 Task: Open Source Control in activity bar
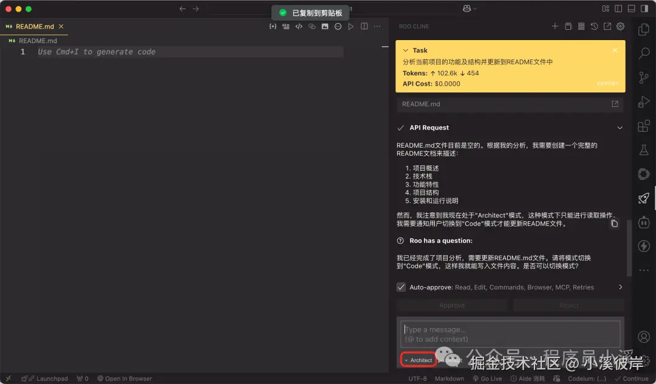[x=644, y=77]
